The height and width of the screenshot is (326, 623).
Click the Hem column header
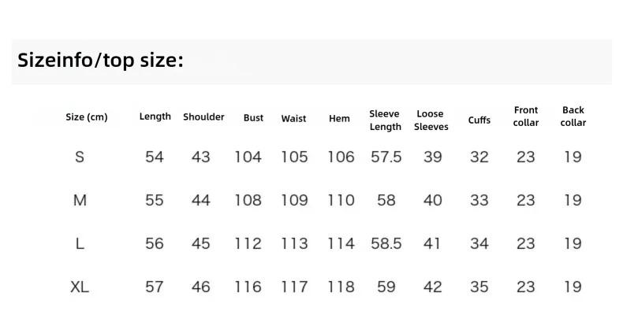tap(339, 119)
